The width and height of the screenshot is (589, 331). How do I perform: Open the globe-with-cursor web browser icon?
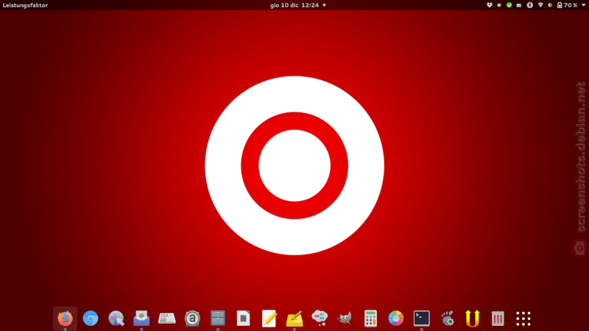(x=116, y=318)
